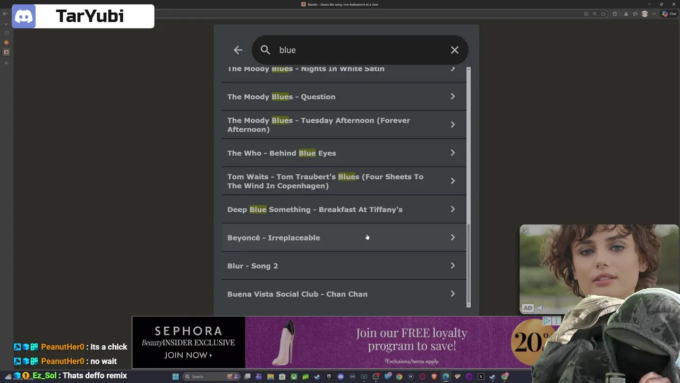
Task: Choose Deep Blue Something - Breakfast At Tiffany's
Action: tap(344, 209)
